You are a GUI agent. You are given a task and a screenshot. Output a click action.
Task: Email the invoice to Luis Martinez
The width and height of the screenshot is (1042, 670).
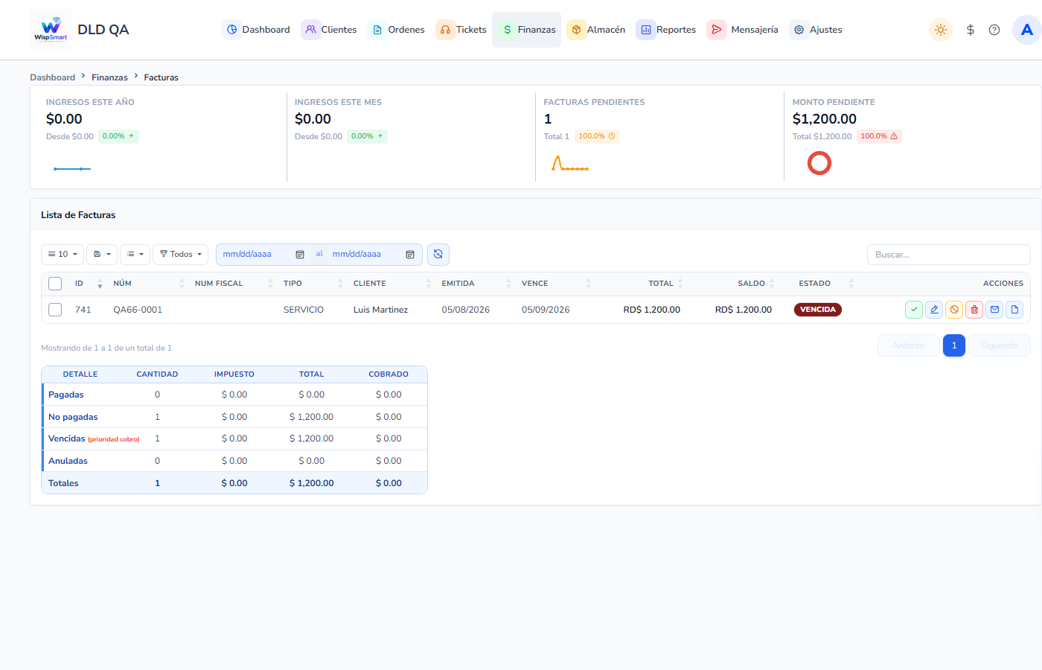[x=994, y=310]
